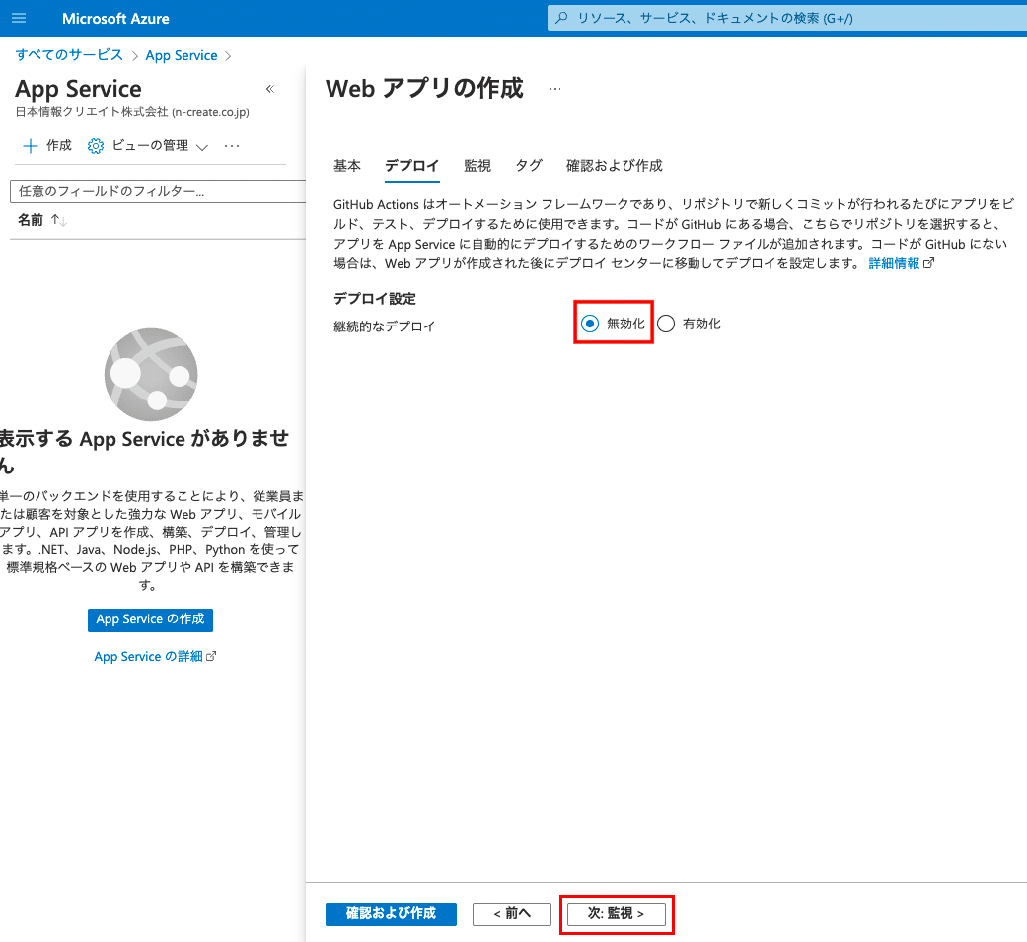The width and height of the screenshot is (1027, 942).
Task: Click the breadcrumb chevron after すべてのサービス
Action: coord(134,56)
